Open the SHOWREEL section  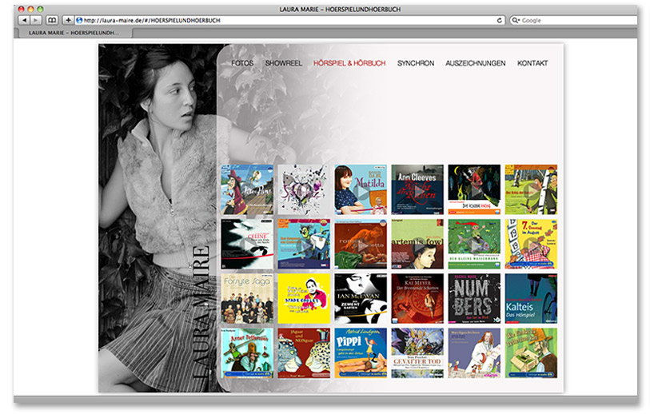[x=284, y=63]
